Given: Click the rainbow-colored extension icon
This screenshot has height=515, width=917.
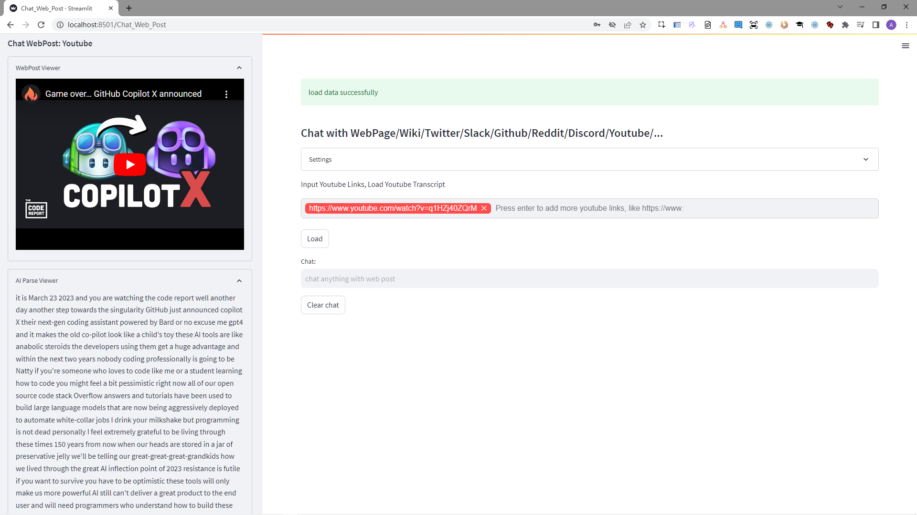Looking at the screenshot, I should (784, 24).
